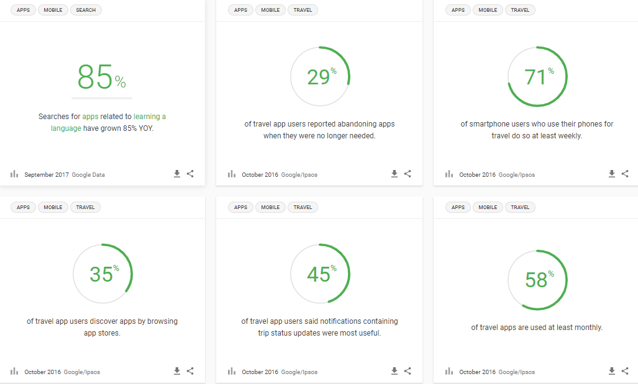Download the 85% language apps stat card
Viewport: 638px width, 384px height.
(x=177, y=174)
